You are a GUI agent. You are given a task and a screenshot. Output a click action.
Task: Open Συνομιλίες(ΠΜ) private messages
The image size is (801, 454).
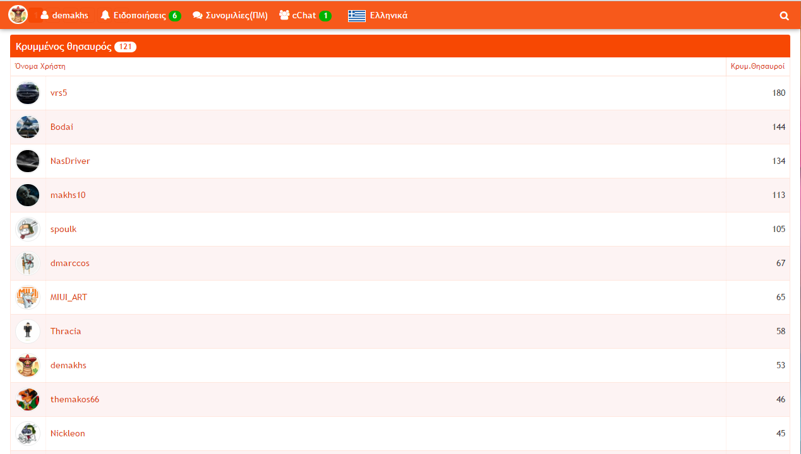click(230, 16)
